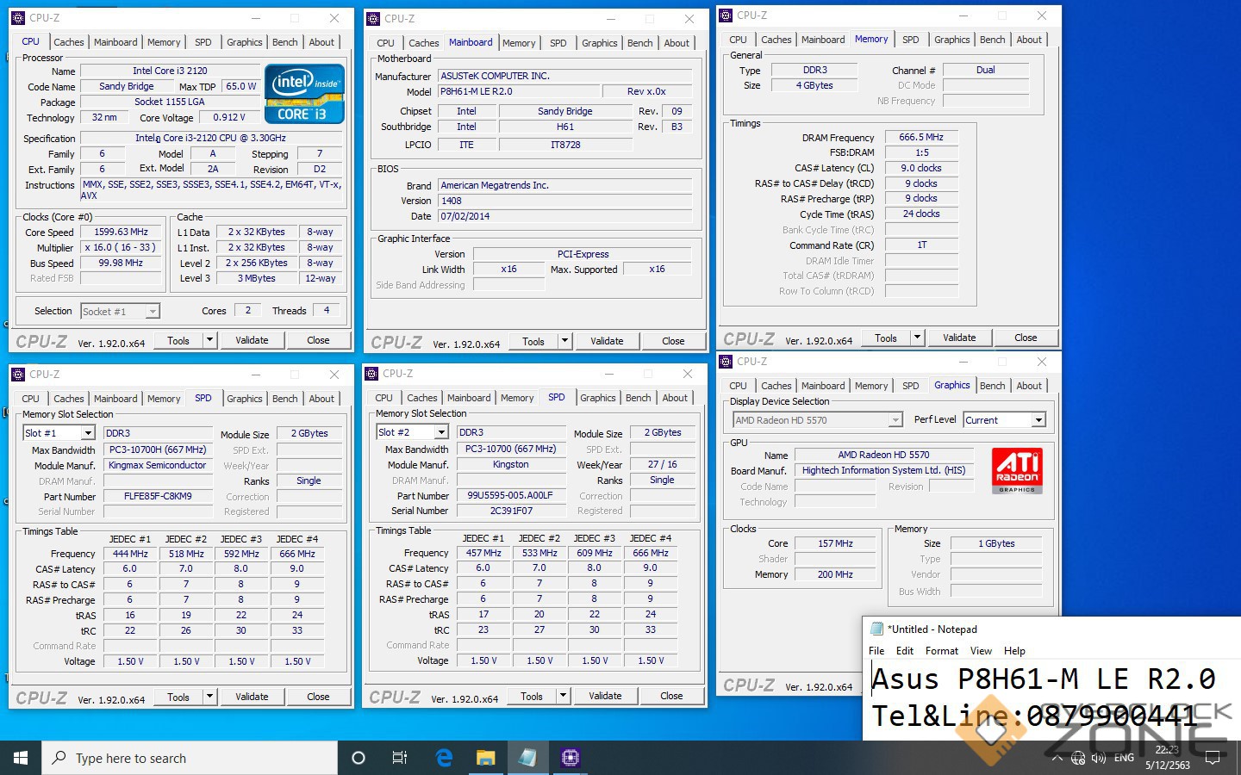Open File Explorer from the taskbar
The height and width of the screenshot is (775, 1241).
486,758
